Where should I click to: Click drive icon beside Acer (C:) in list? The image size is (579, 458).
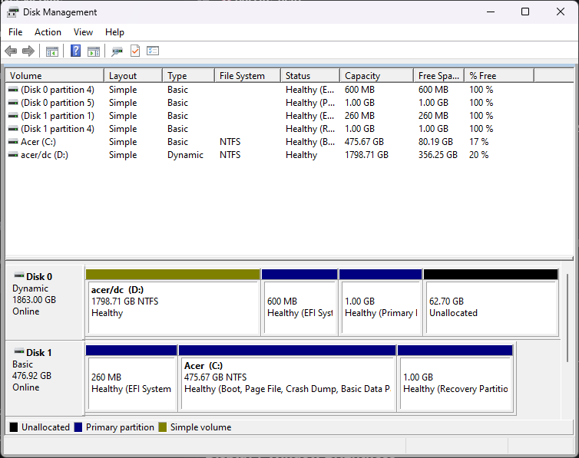click(x=13, y=142)
